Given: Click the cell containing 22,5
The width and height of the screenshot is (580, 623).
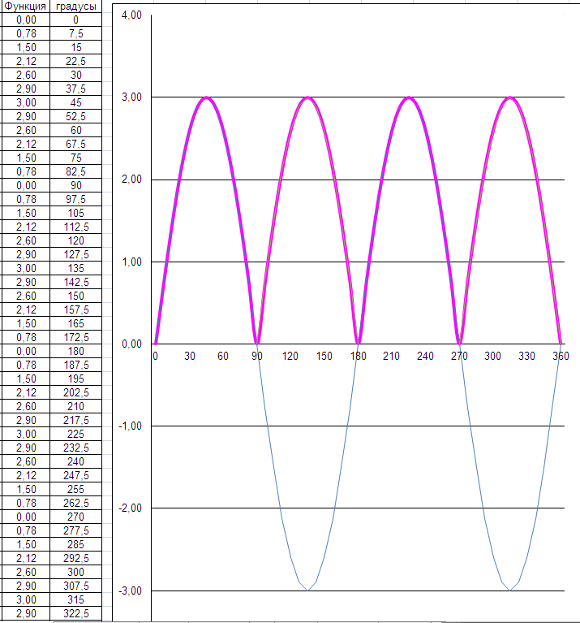Looking at the screenshot, I should (x=75, y=61).
